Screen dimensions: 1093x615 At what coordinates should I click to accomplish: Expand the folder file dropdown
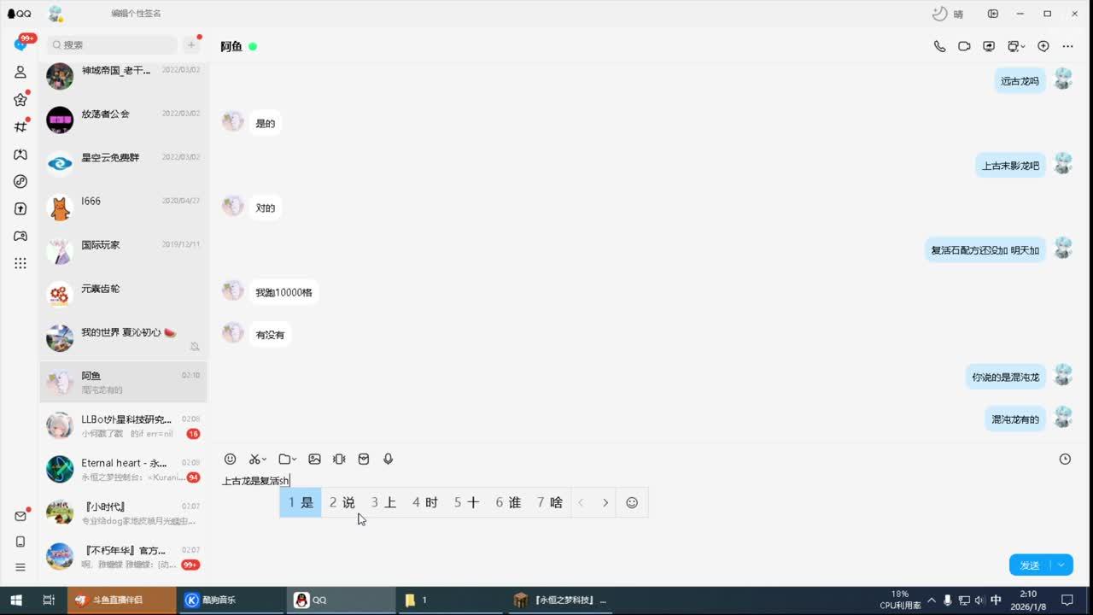point(287,459)
